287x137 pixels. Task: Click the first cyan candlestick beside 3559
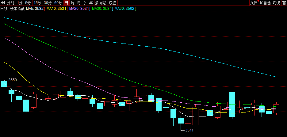[x=4, y=84]
